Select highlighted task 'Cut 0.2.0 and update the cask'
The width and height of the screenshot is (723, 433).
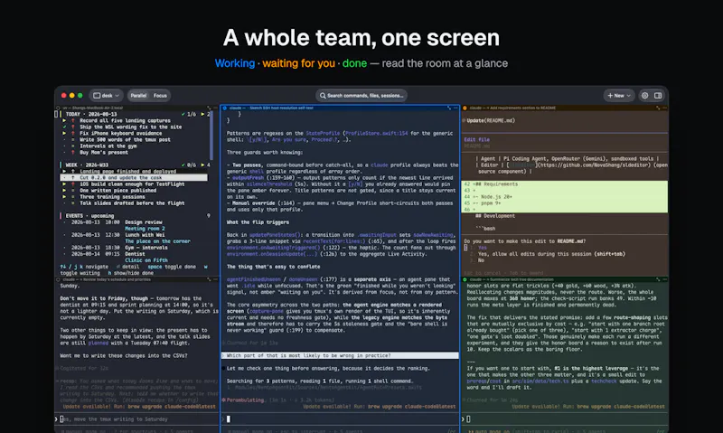[134, 177]
